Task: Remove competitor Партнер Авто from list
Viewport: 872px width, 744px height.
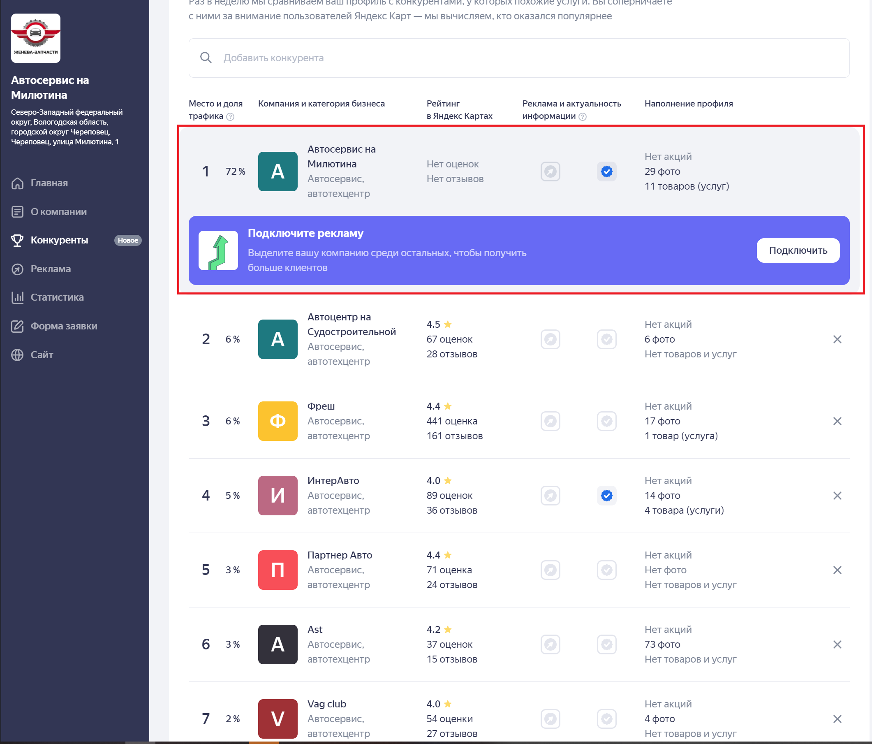Action: (837, 570)
